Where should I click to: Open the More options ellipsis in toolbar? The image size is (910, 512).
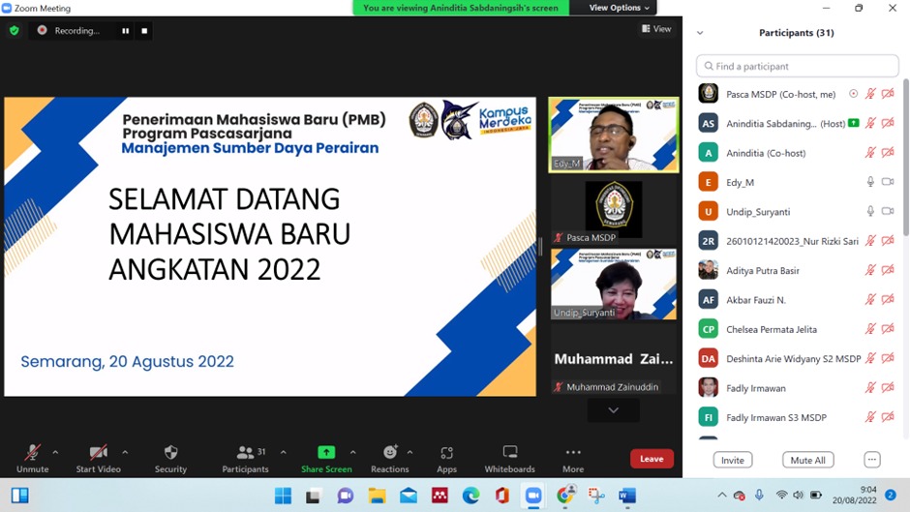(x=573, y=452)
